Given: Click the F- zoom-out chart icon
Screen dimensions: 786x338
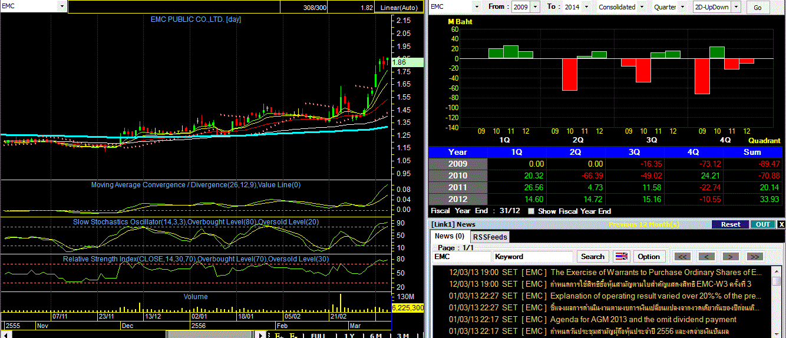Looking at the screenshot, I should [x=292, y=336].
